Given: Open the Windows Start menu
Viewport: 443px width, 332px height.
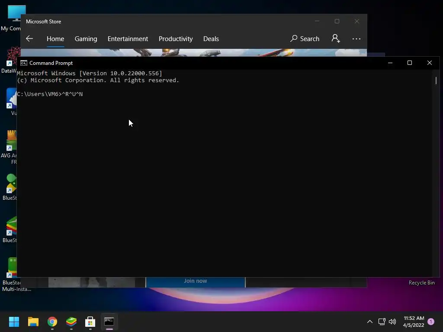Looking at the screenshot, I should [x=14, y=322].
